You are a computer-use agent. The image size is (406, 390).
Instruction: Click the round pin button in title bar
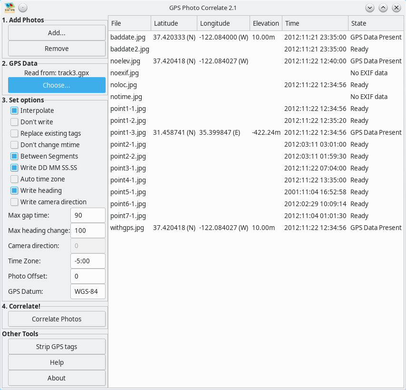coord(23,8)
